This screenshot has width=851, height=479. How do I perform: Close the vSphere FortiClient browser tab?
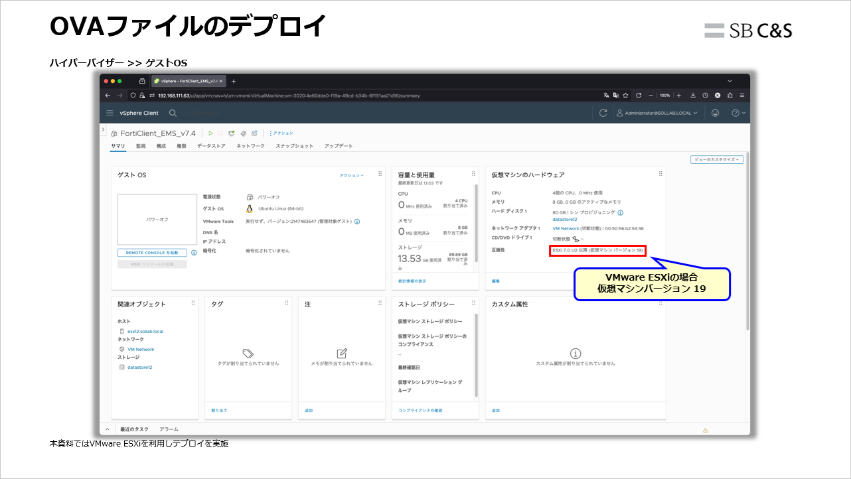click(221, 81)
